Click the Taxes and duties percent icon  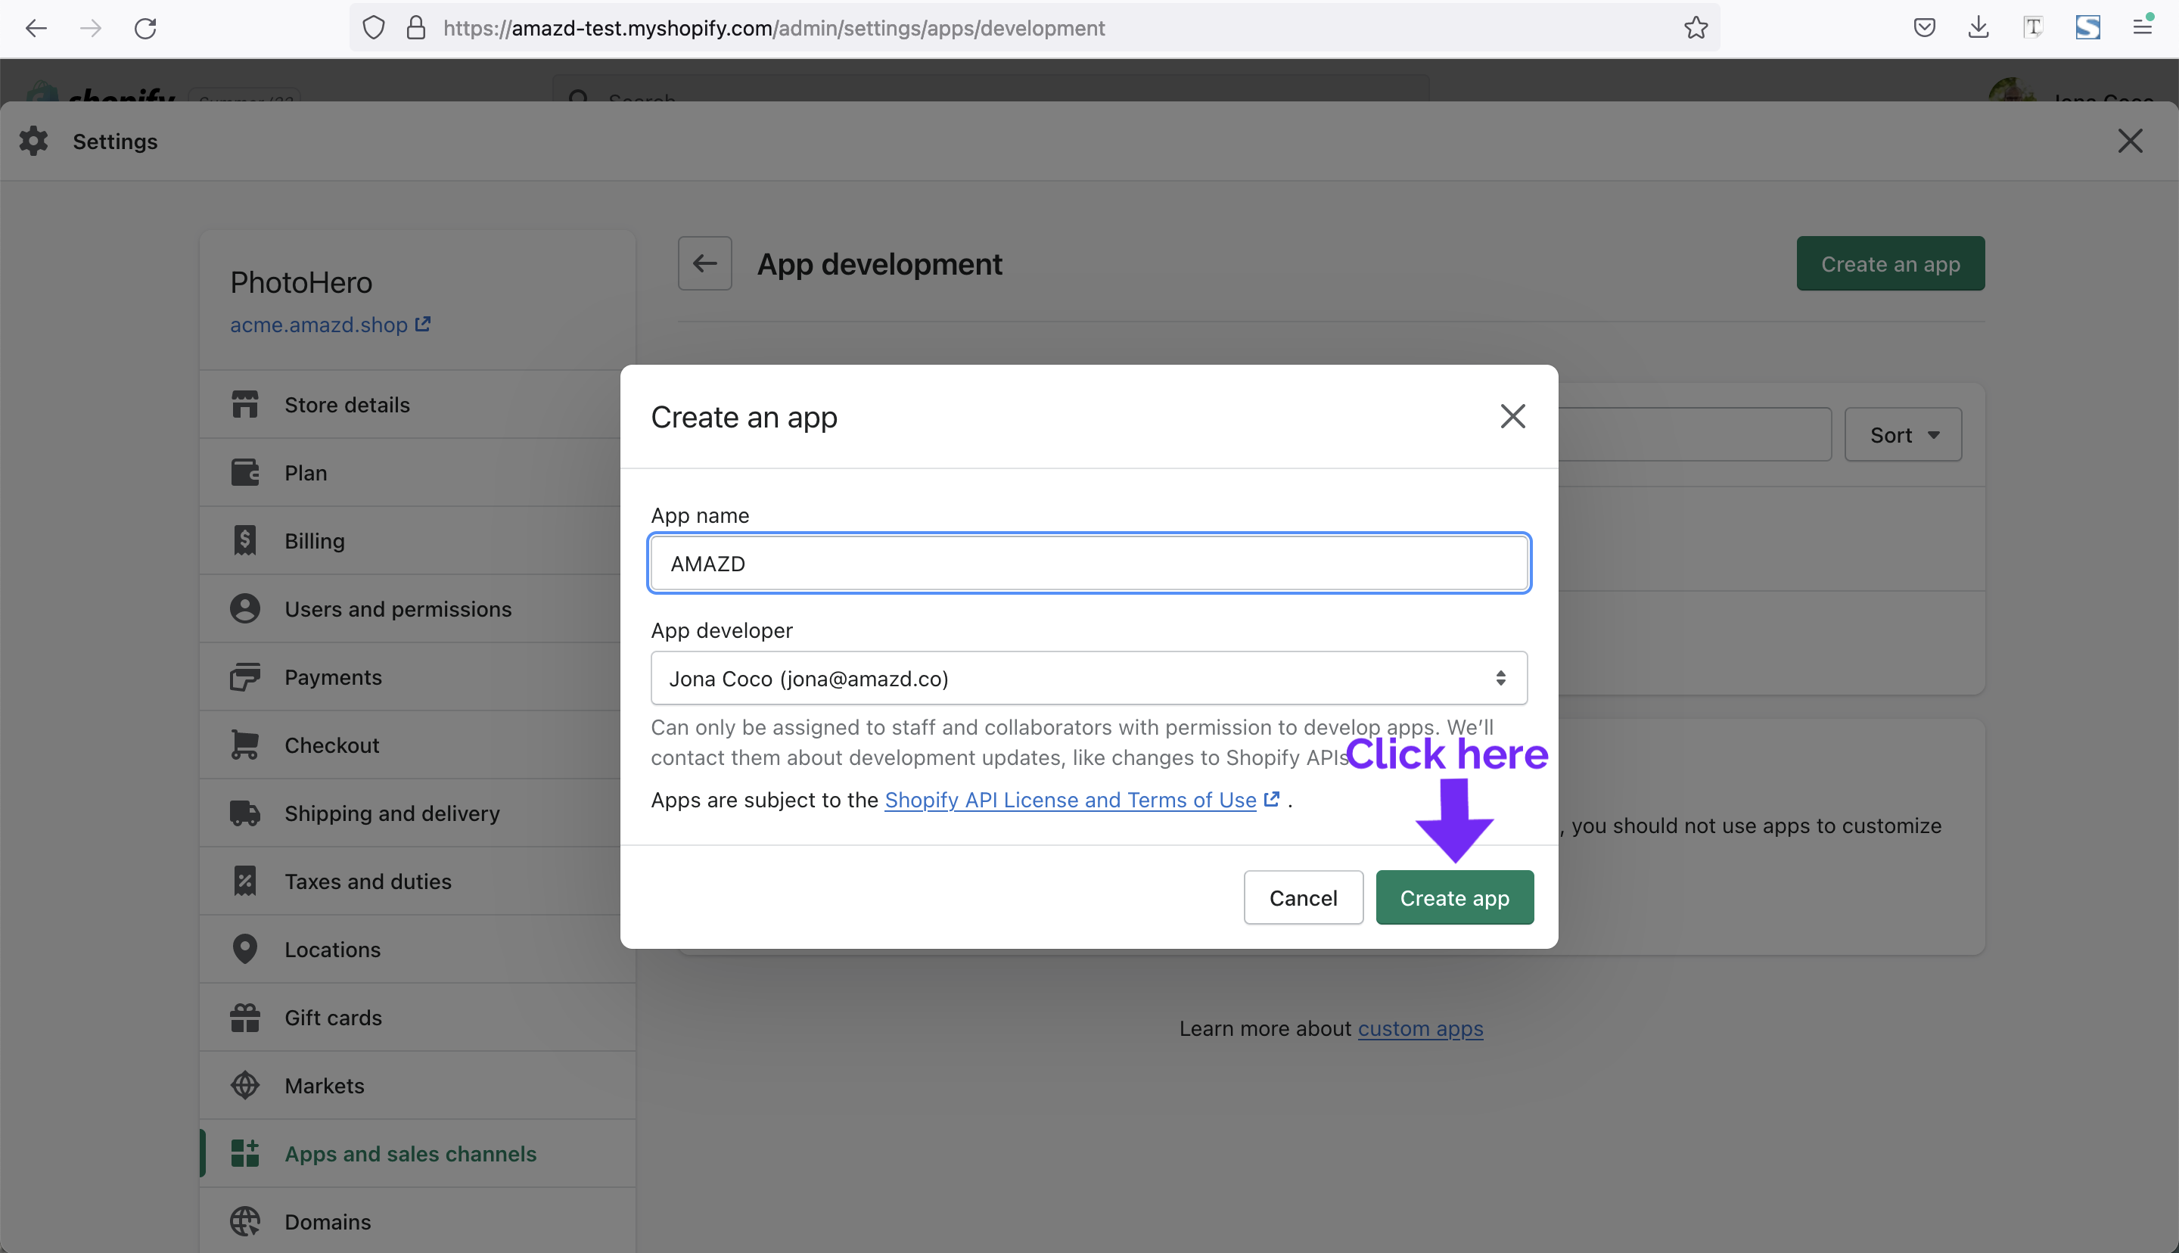tap(245, 881)
